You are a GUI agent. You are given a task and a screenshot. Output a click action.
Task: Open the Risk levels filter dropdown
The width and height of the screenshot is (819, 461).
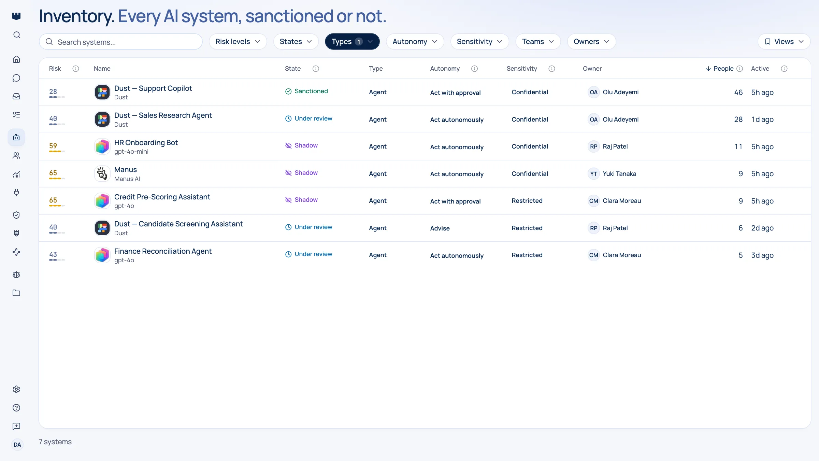(x=238, y=42)
